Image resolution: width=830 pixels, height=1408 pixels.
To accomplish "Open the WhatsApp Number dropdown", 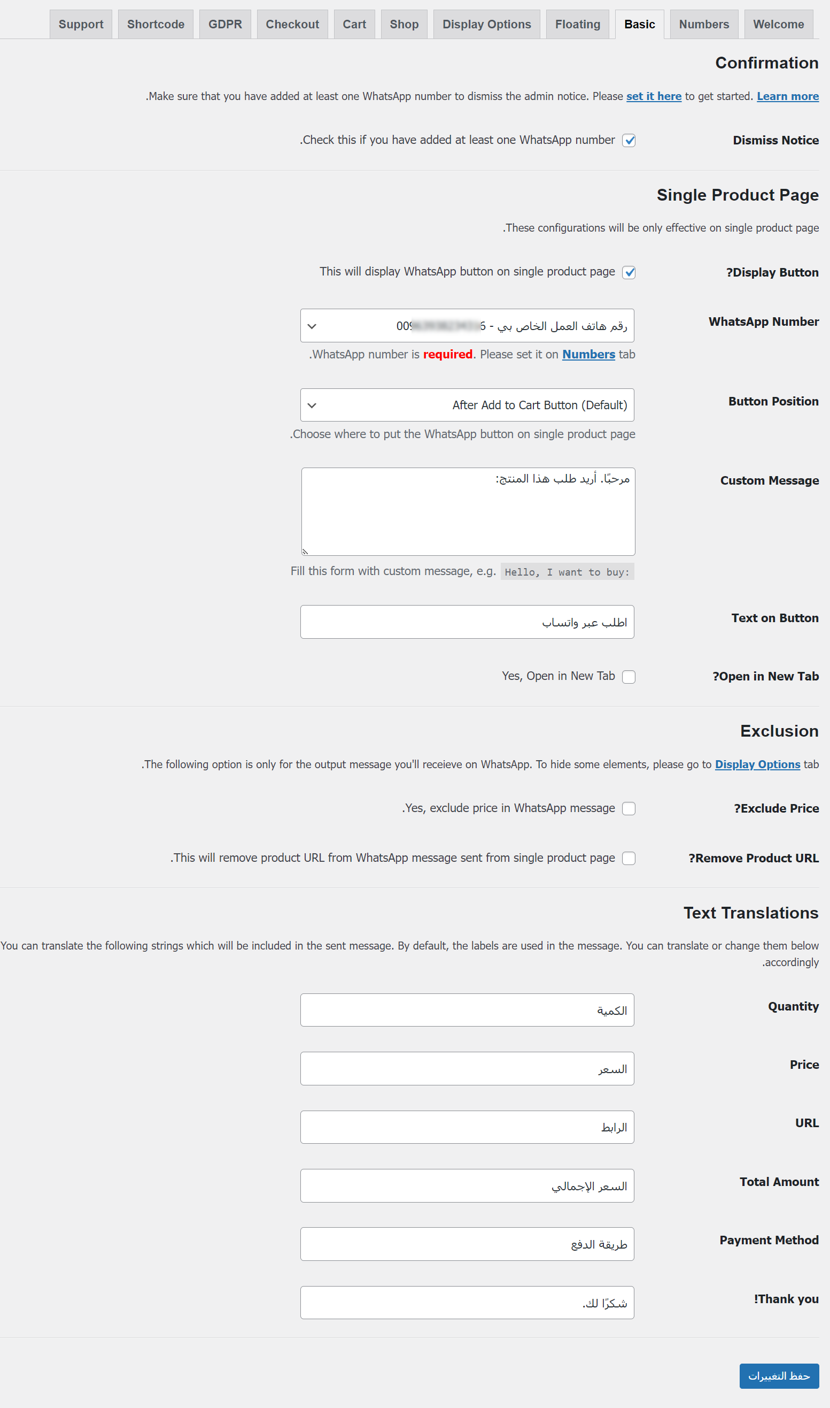I will coord(467,326).
